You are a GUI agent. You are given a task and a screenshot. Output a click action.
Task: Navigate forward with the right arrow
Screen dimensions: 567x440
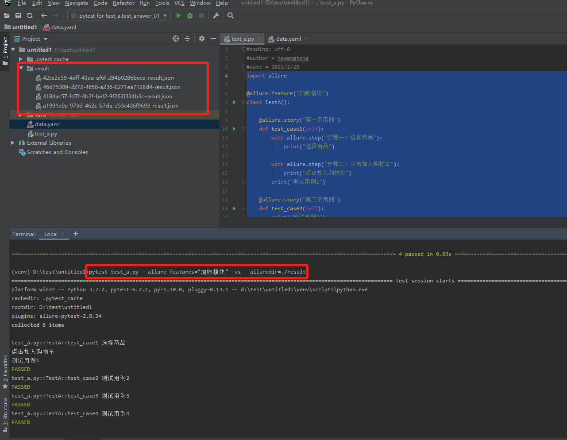click(56, 15)
